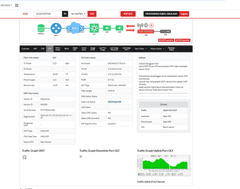
Task: Click the ODP splitter icon
Action: 120,28
